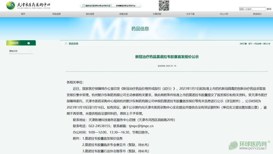Click the 环球医药网 watermark logo
Image resolution: width=273 pixels, height=154 pixels.
point(248,145)
